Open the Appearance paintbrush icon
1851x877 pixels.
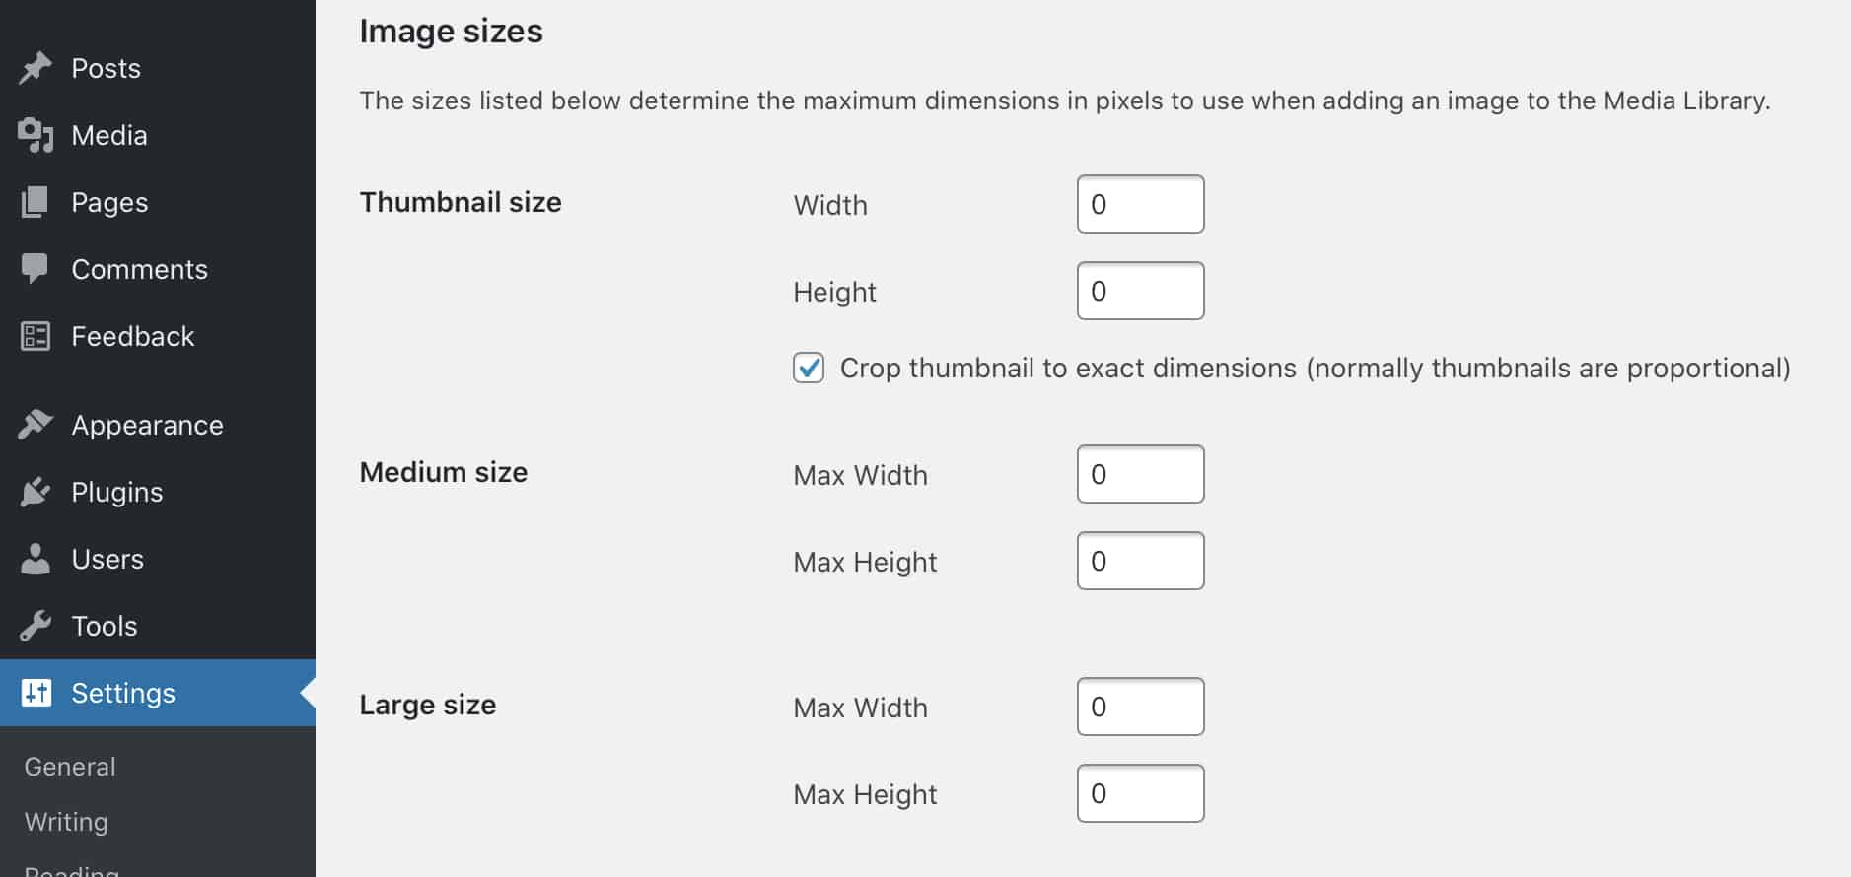(x=36, y=425)
